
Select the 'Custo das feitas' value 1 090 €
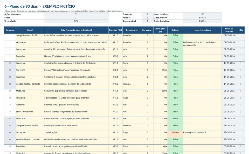click(202, 21)
